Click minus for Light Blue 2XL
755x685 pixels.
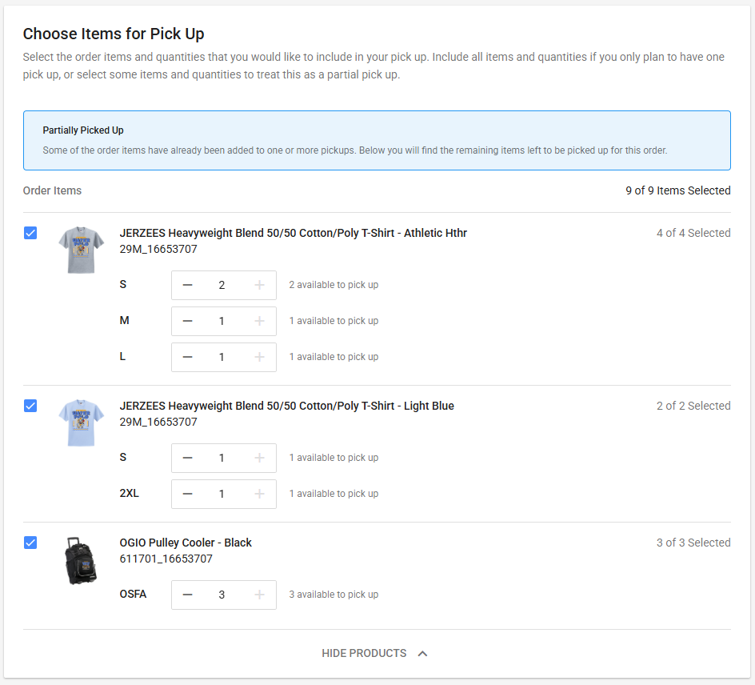188,494
